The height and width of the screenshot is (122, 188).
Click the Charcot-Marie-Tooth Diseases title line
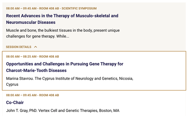tap(36, 70)
